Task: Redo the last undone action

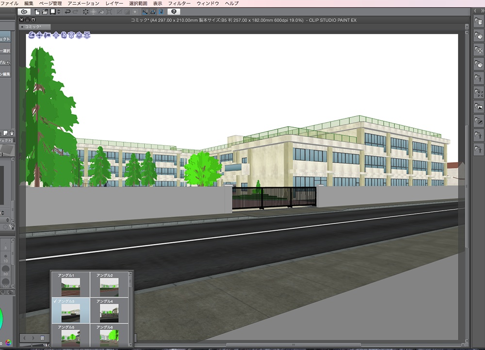Action: [76, 12]
